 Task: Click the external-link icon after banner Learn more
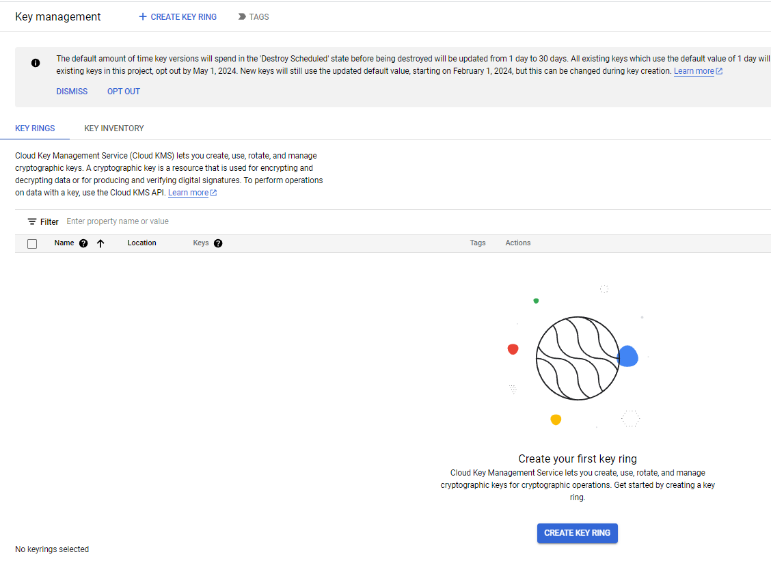(719, 71)
